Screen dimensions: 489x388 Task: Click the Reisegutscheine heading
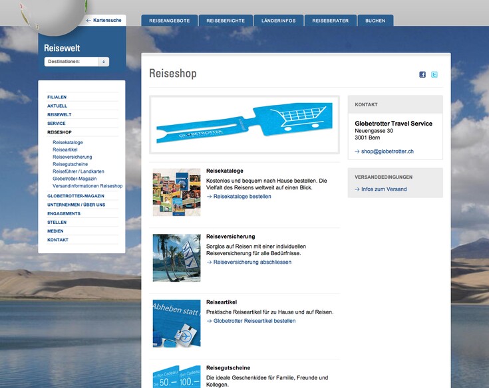pyautogui.click(x=228, y=368)
